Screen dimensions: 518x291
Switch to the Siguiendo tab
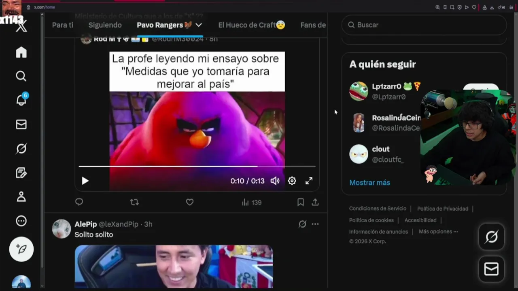point(105,25)
